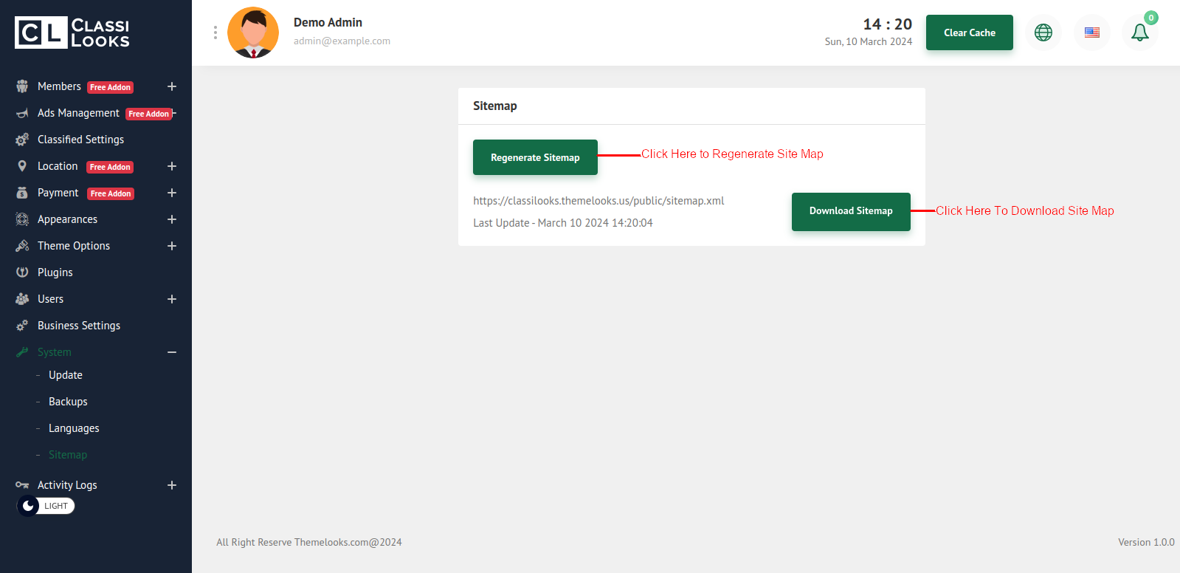Click the Business Settings gears icon
The width and height of the screenshot is (1180, 573).
pos(22,326)
